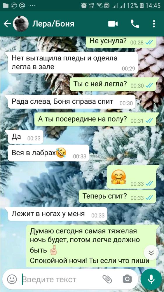Tap the battery indicator in the status bar
164x292 pixels.
142,6
